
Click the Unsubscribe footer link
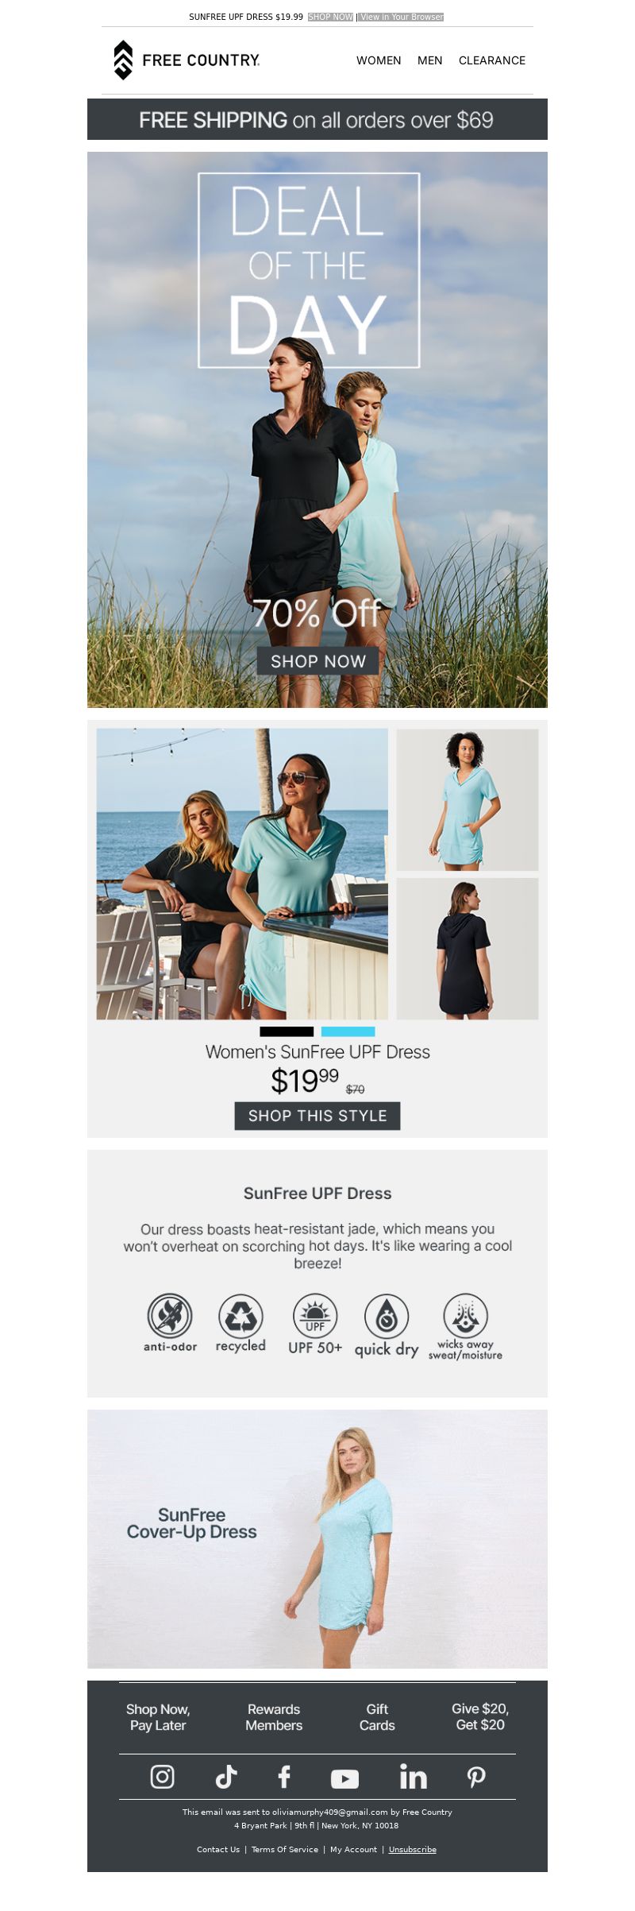click(413, 1849)
